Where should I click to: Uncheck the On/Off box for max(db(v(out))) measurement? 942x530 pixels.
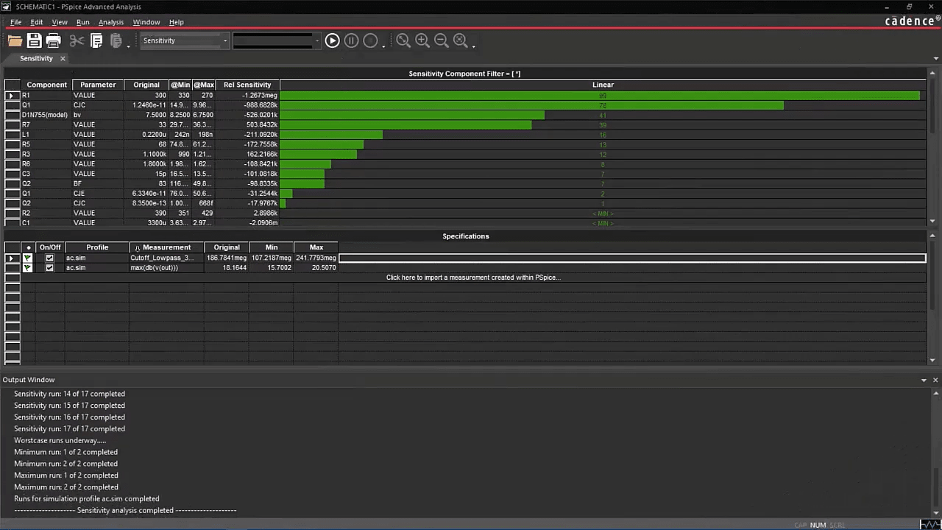[49, 268]
